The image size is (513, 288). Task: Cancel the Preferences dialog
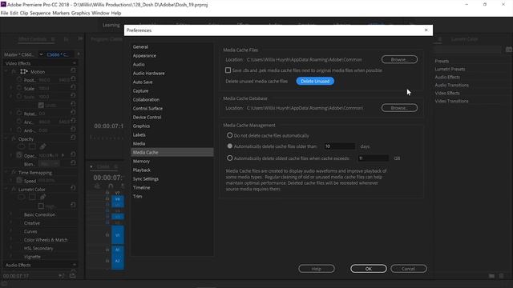pyautogui.click(x=408, y=269)
